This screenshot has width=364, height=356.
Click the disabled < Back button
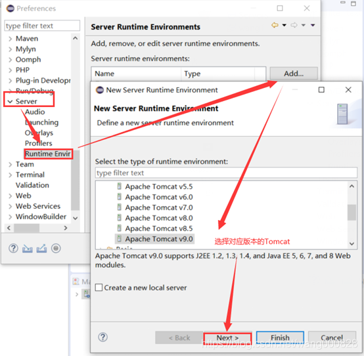(x=179, y=338)
